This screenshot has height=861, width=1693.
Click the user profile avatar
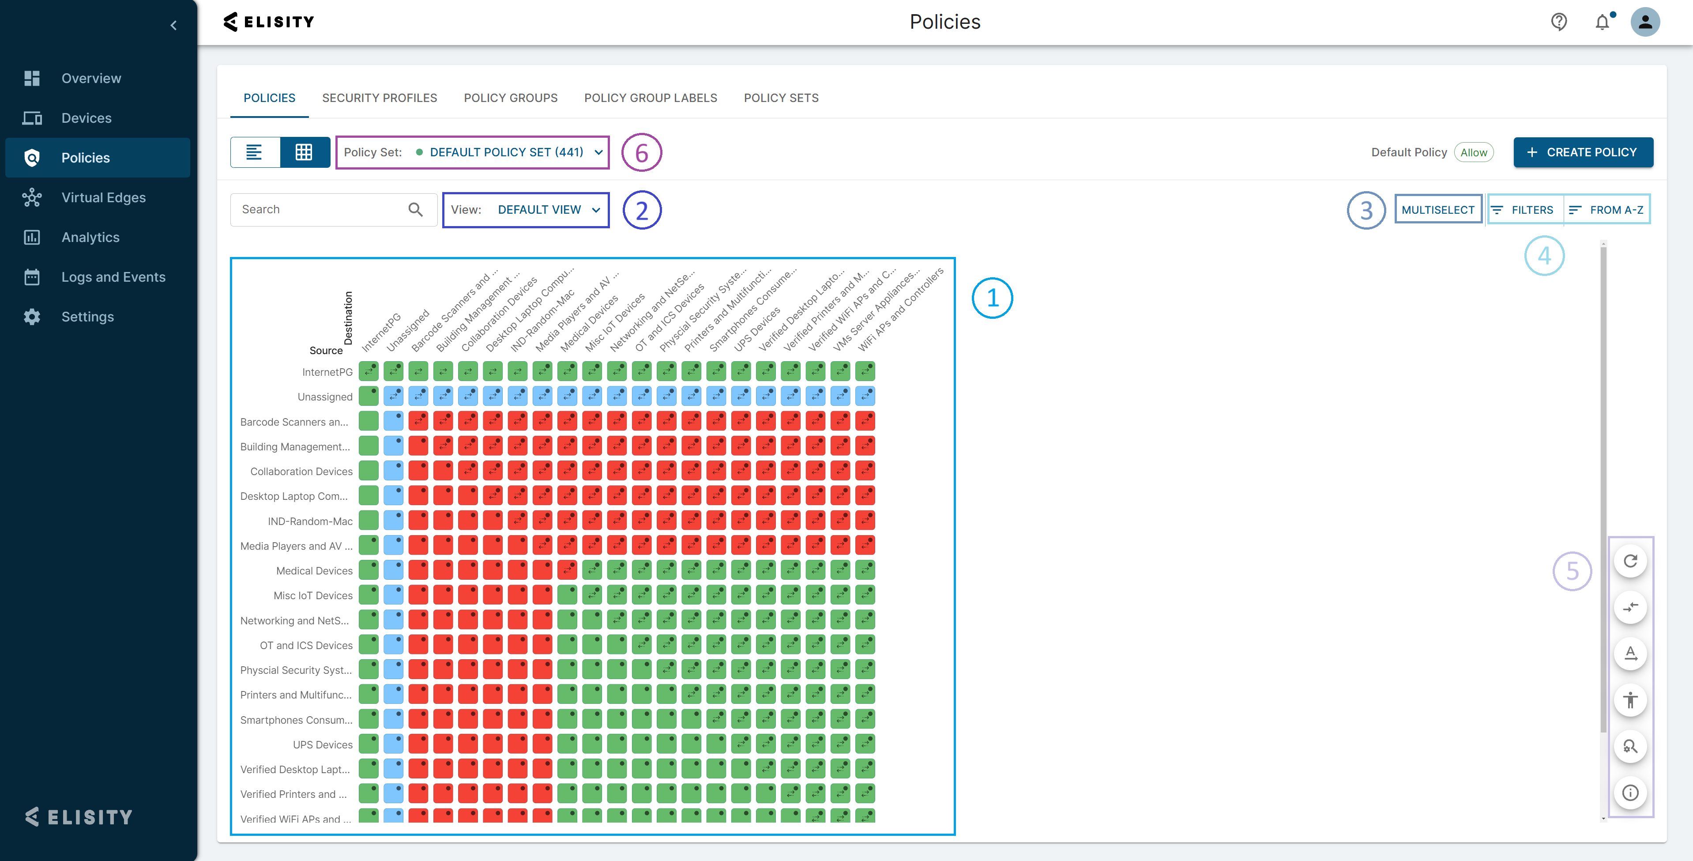click(1645, 22)
